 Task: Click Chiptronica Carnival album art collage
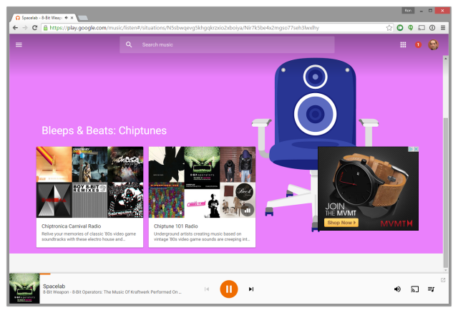tap(89, 182)
